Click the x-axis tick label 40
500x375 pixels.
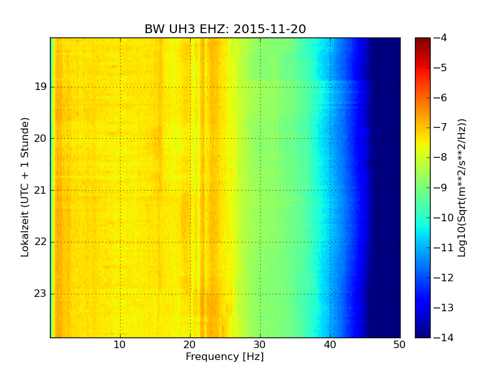click(330, 345)
